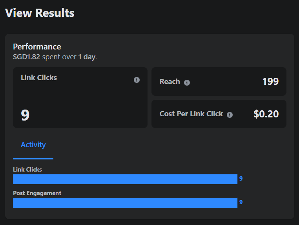Click the Reach label text
The height and width of the screenshot is (225, 299).
[x=170, y=82]
